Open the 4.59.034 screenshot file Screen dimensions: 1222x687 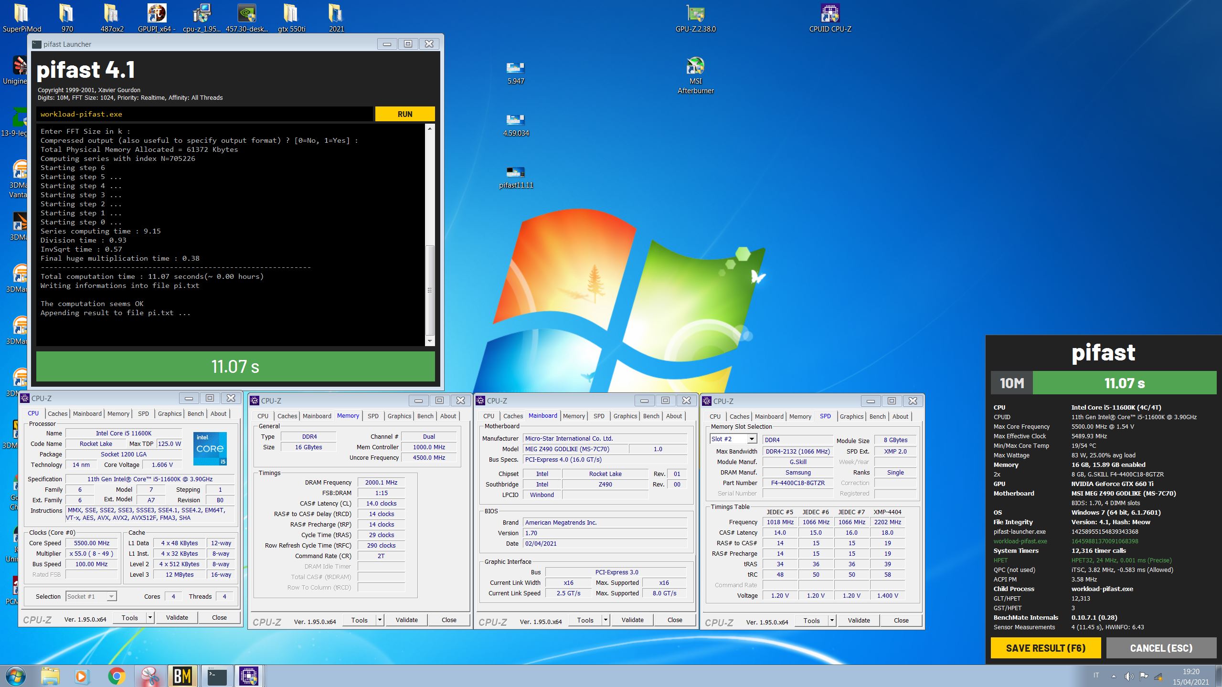[x=516, y=125]
